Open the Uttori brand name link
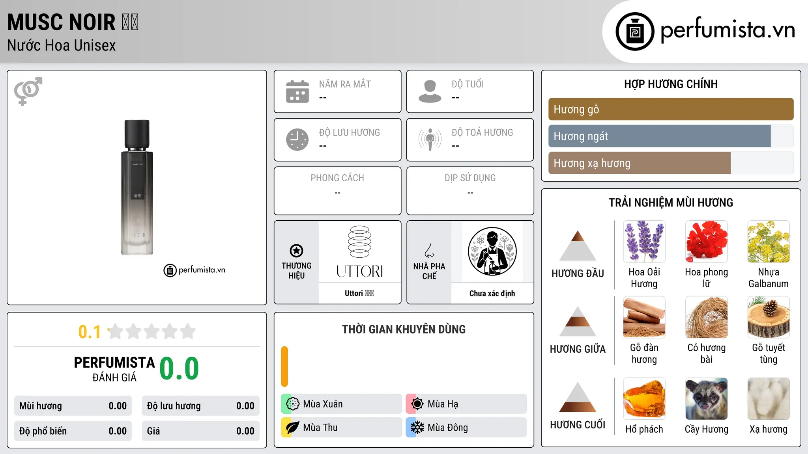Viewport: 808px width, 454px height. click(359, 293)
